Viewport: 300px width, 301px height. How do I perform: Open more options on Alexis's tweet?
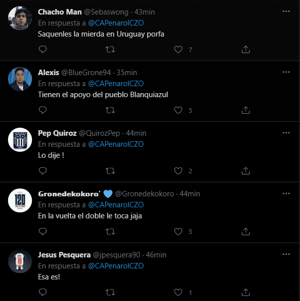(x=286, y=72)
